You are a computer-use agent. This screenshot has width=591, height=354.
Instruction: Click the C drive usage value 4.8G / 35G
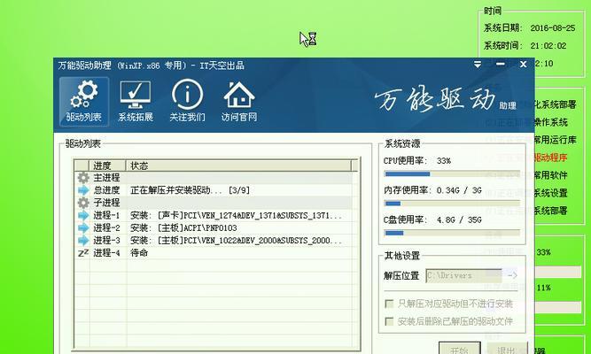(459, 219)
